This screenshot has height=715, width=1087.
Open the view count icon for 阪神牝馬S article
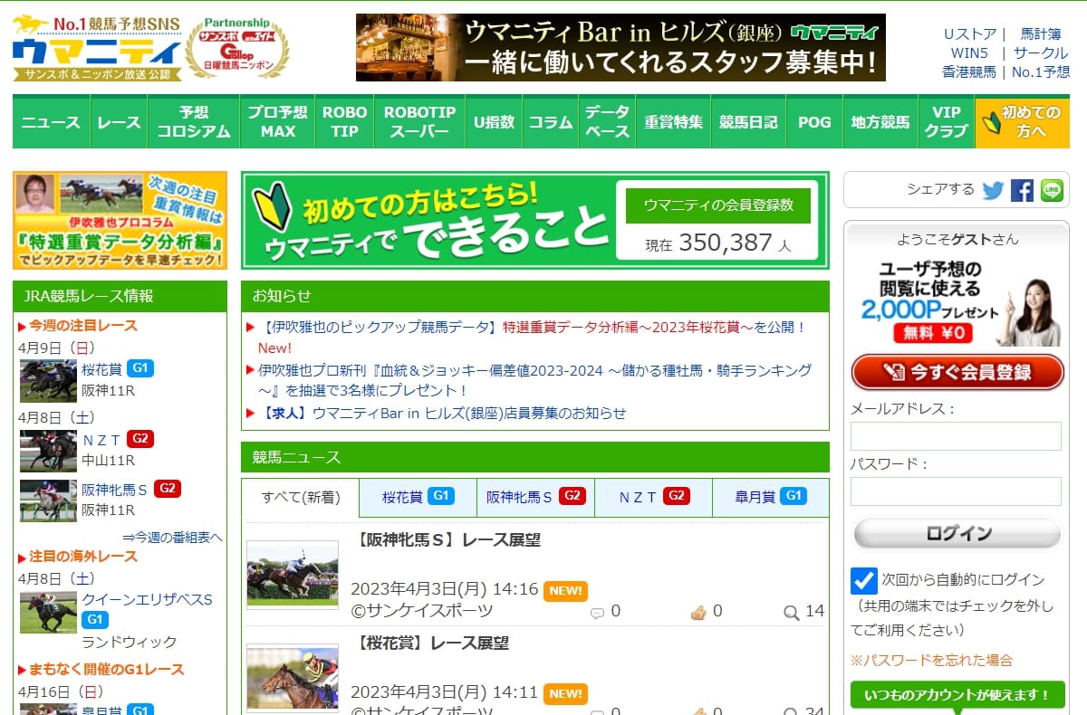pyautogui.click(x=791, y=613)
